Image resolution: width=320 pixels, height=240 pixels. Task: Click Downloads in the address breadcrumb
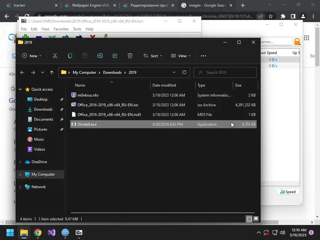point(112,72)
